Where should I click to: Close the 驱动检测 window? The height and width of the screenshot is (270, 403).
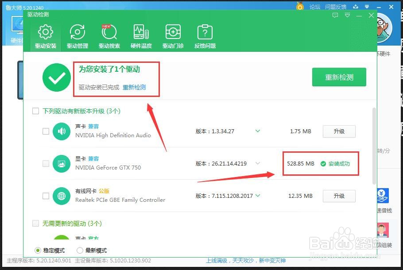(x=371, y=15)
